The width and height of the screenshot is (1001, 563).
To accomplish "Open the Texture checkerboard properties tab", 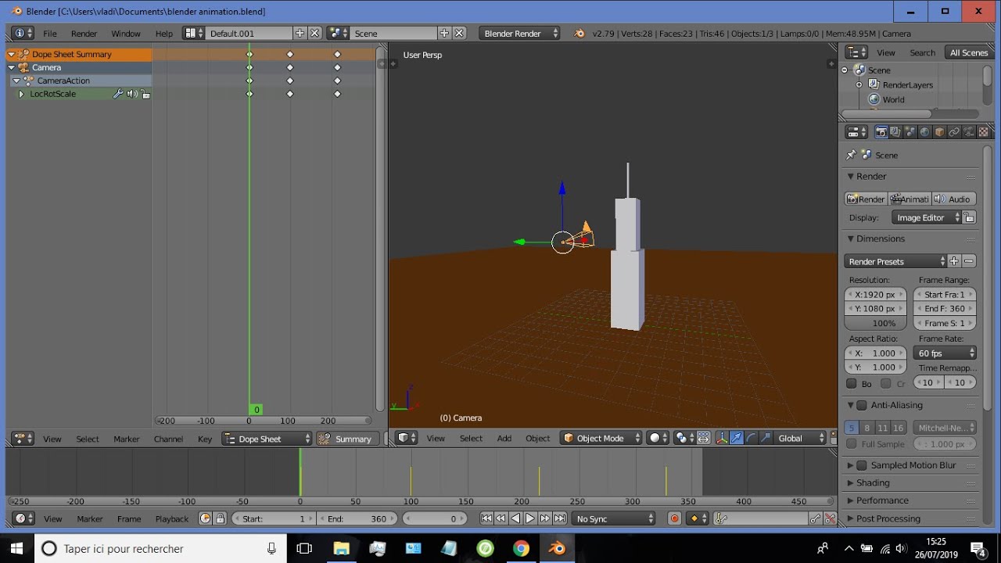I will pyautogui.click(x=983, y=132).
